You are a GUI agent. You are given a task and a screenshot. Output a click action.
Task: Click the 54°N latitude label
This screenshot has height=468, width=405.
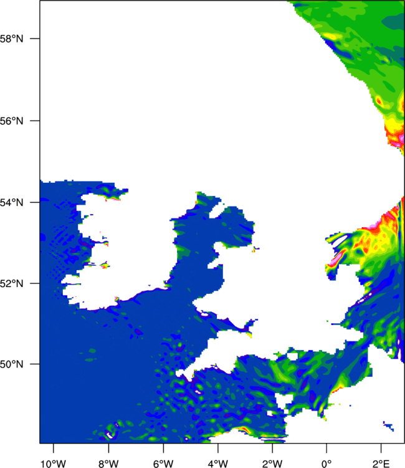pyautogui.click(x=11, y=203)
